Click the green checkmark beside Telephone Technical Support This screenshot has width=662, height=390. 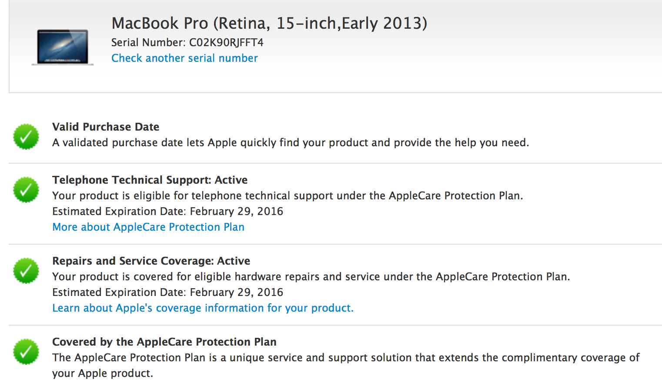click(26, 189)
